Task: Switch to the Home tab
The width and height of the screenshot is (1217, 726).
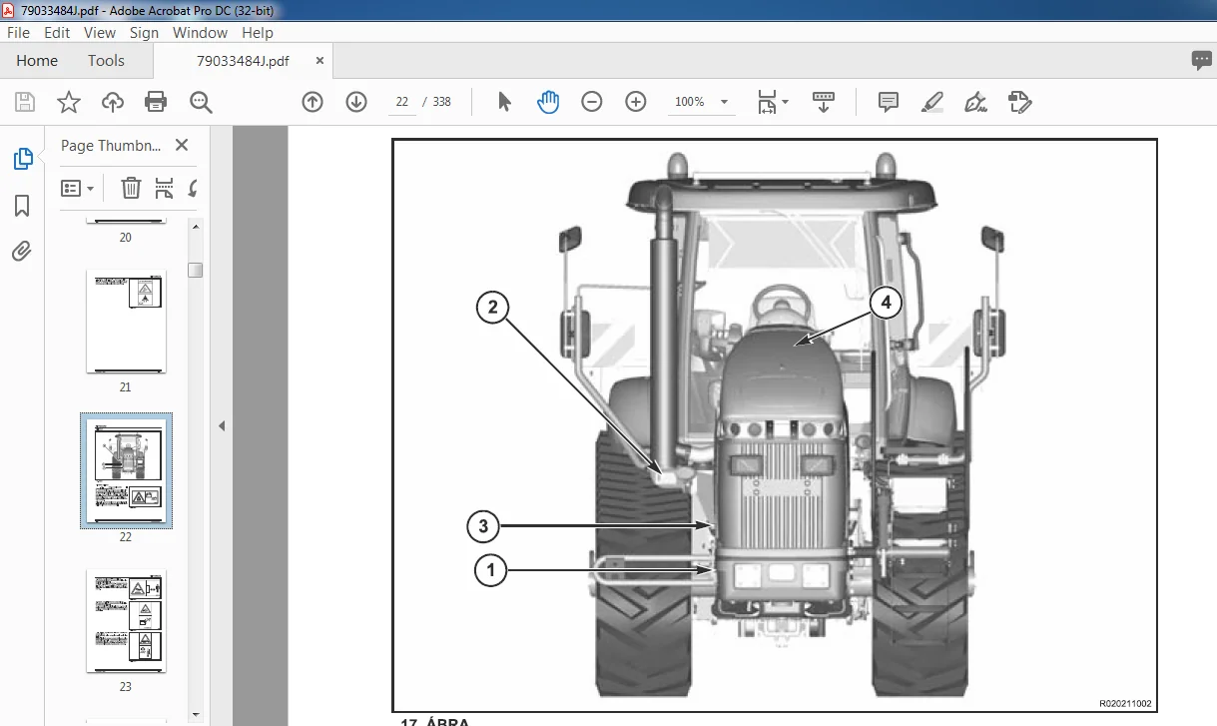Action: click(37, 61)
